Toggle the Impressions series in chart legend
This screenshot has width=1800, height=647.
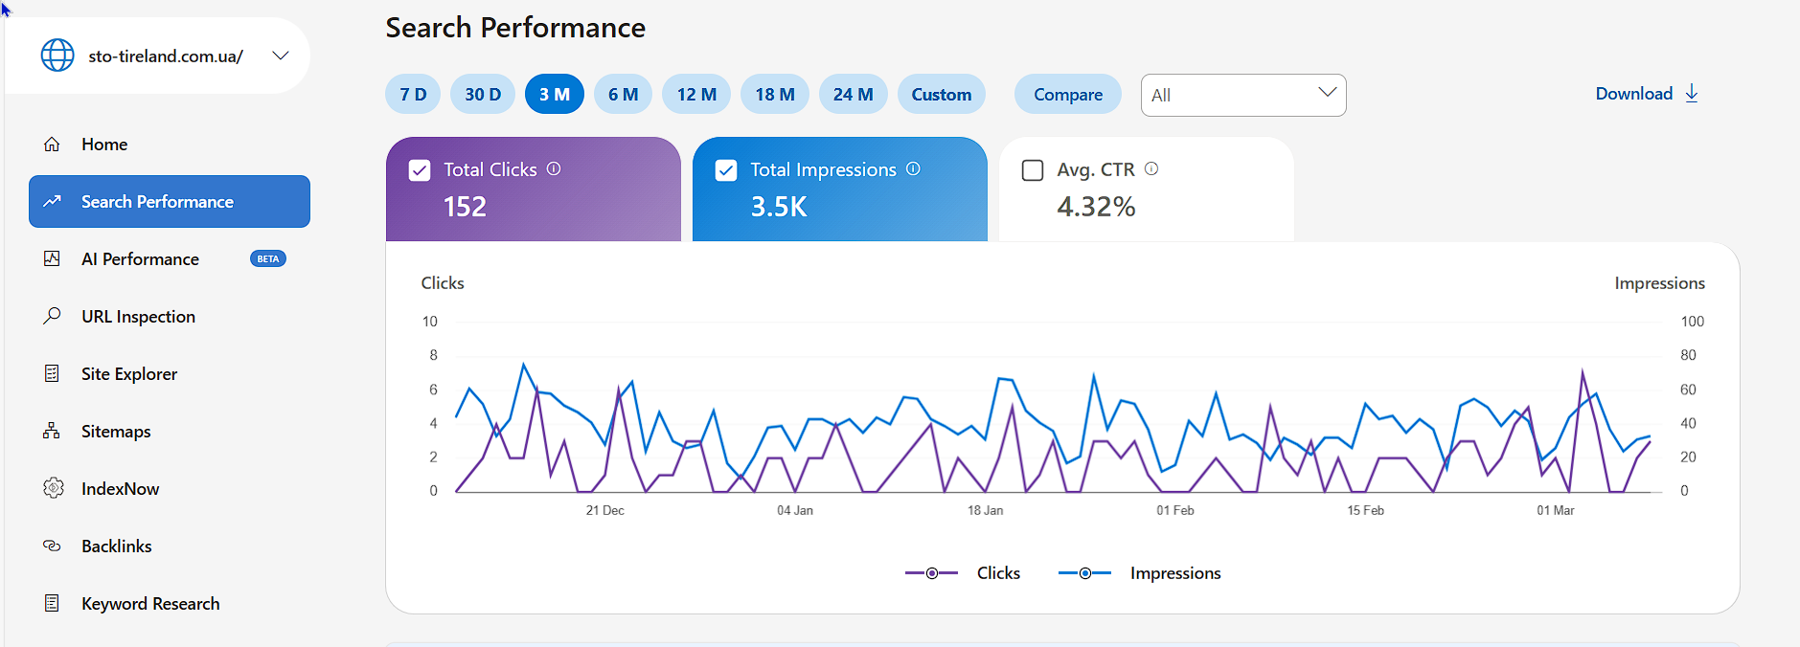(1139, 573)
